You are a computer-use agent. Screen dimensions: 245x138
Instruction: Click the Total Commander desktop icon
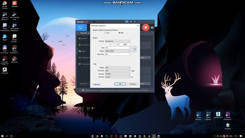click(5, 49)
